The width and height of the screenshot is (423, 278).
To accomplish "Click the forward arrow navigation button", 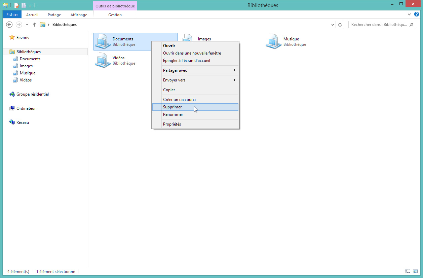I will (x=19, y=25).
